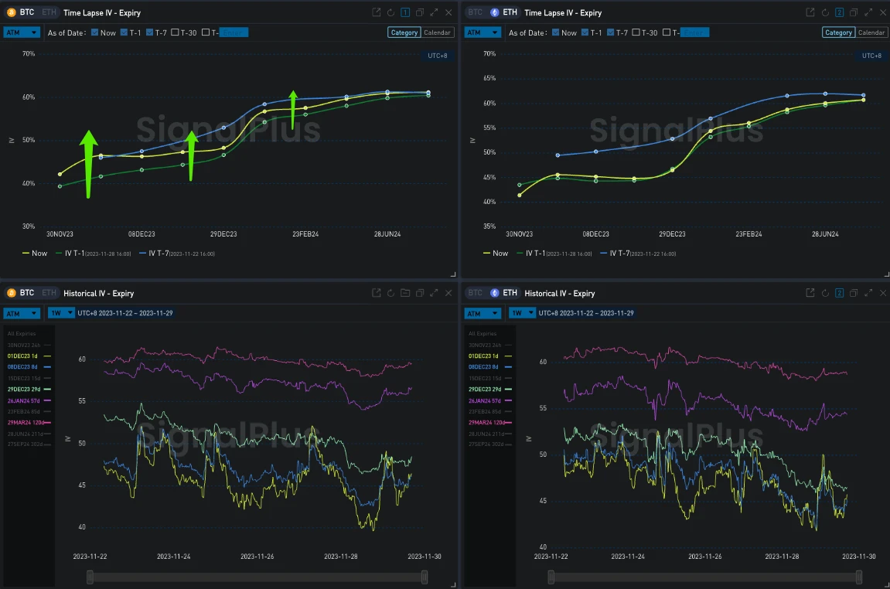Expand BTC Time Lapse IV panel to fullscreen

[434, 12]
